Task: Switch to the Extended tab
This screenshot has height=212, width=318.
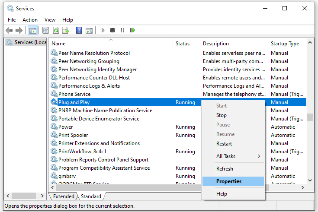Action: coord(64,196)
